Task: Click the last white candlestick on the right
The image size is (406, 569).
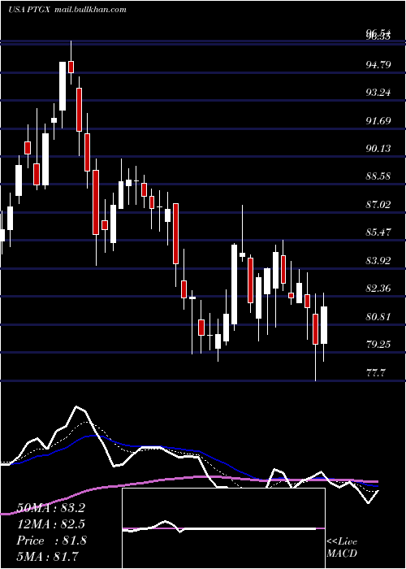Action: coord(324,325)
